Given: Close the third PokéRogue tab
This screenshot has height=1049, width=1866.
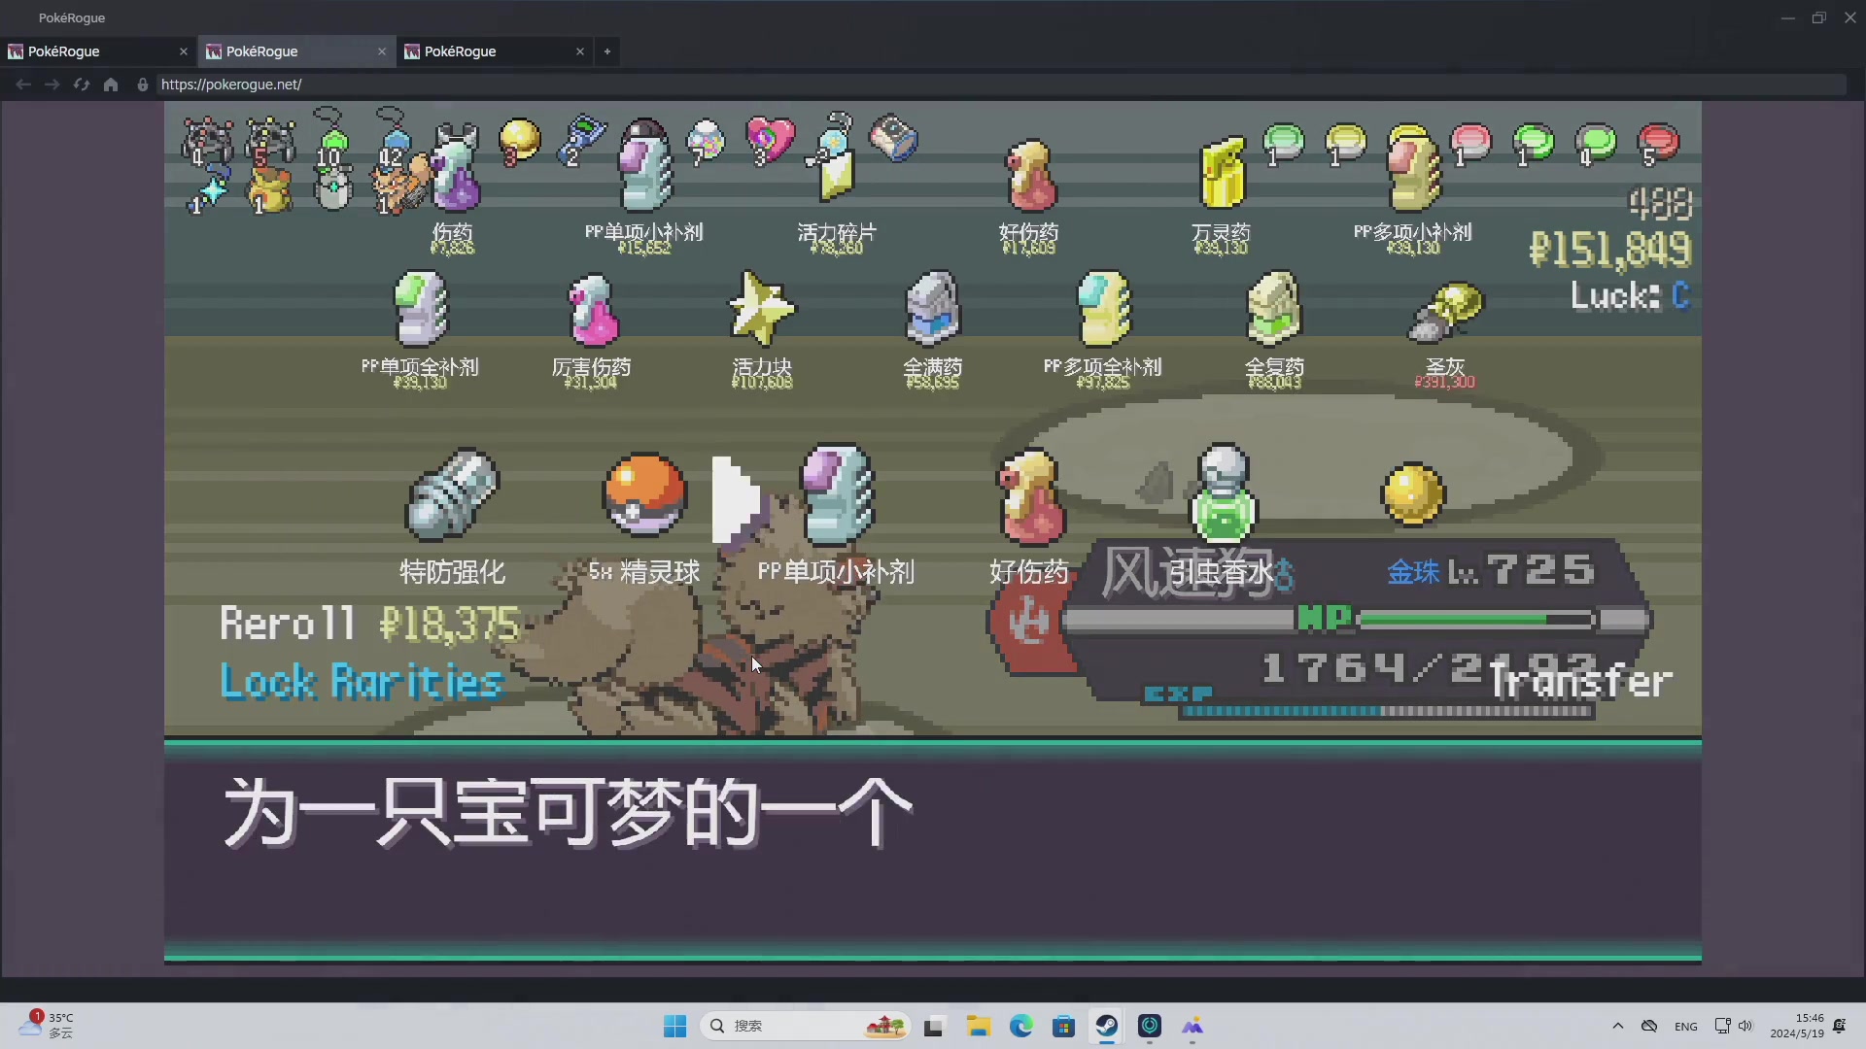Looking at the screenshot, I should click(580, 51).
